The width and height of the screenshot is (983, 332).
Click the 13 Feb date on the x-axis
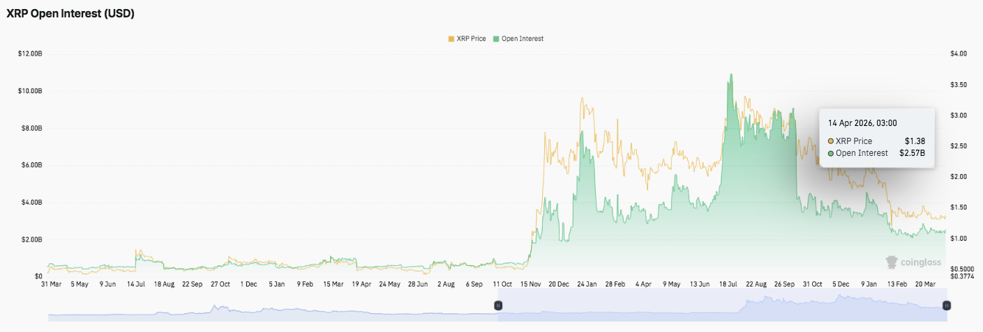[896, 284]
